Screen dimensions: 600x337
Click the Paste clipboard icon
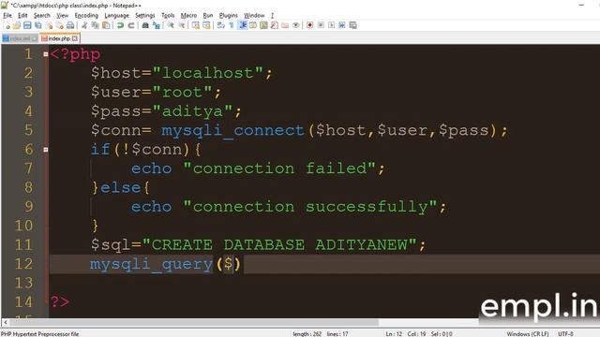click(106, 25)
